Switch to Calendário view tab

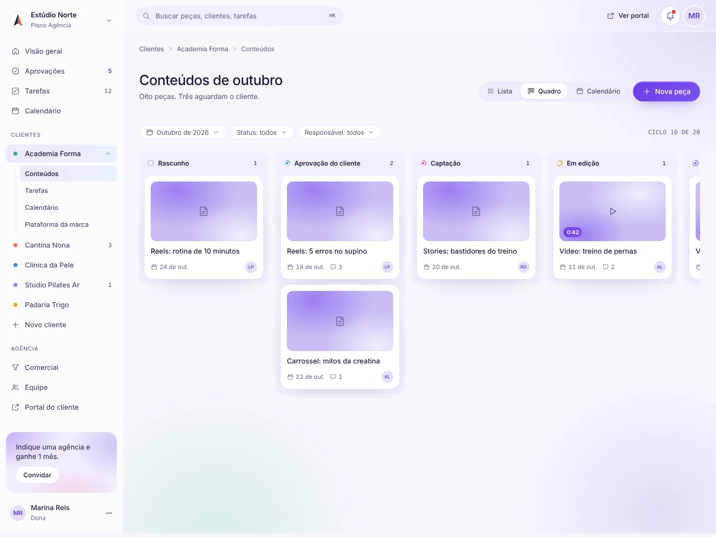(x=598, y=91)
